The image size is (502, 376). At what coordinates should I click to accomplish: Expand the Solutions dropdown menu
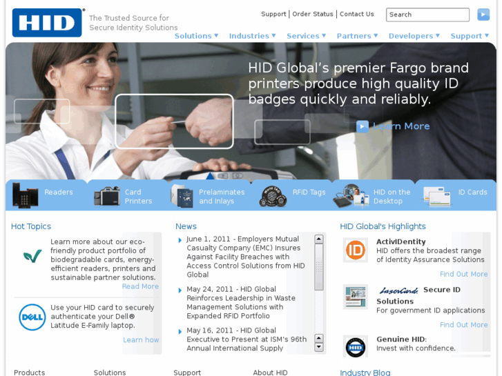point(196,36)
